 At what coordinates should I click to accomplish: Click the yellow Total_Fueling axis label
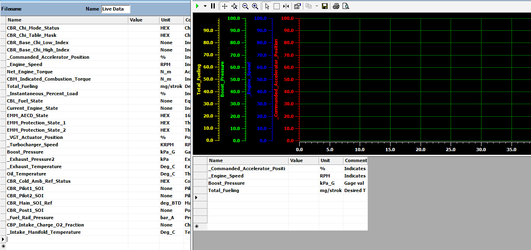tap(199, 79)
